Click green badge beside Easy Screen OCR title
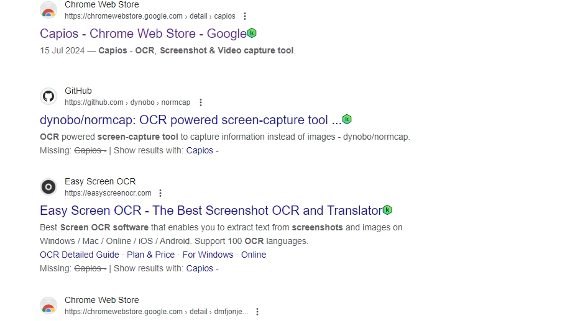Screen dimensions: 575x321 click(x=387, y=210)
